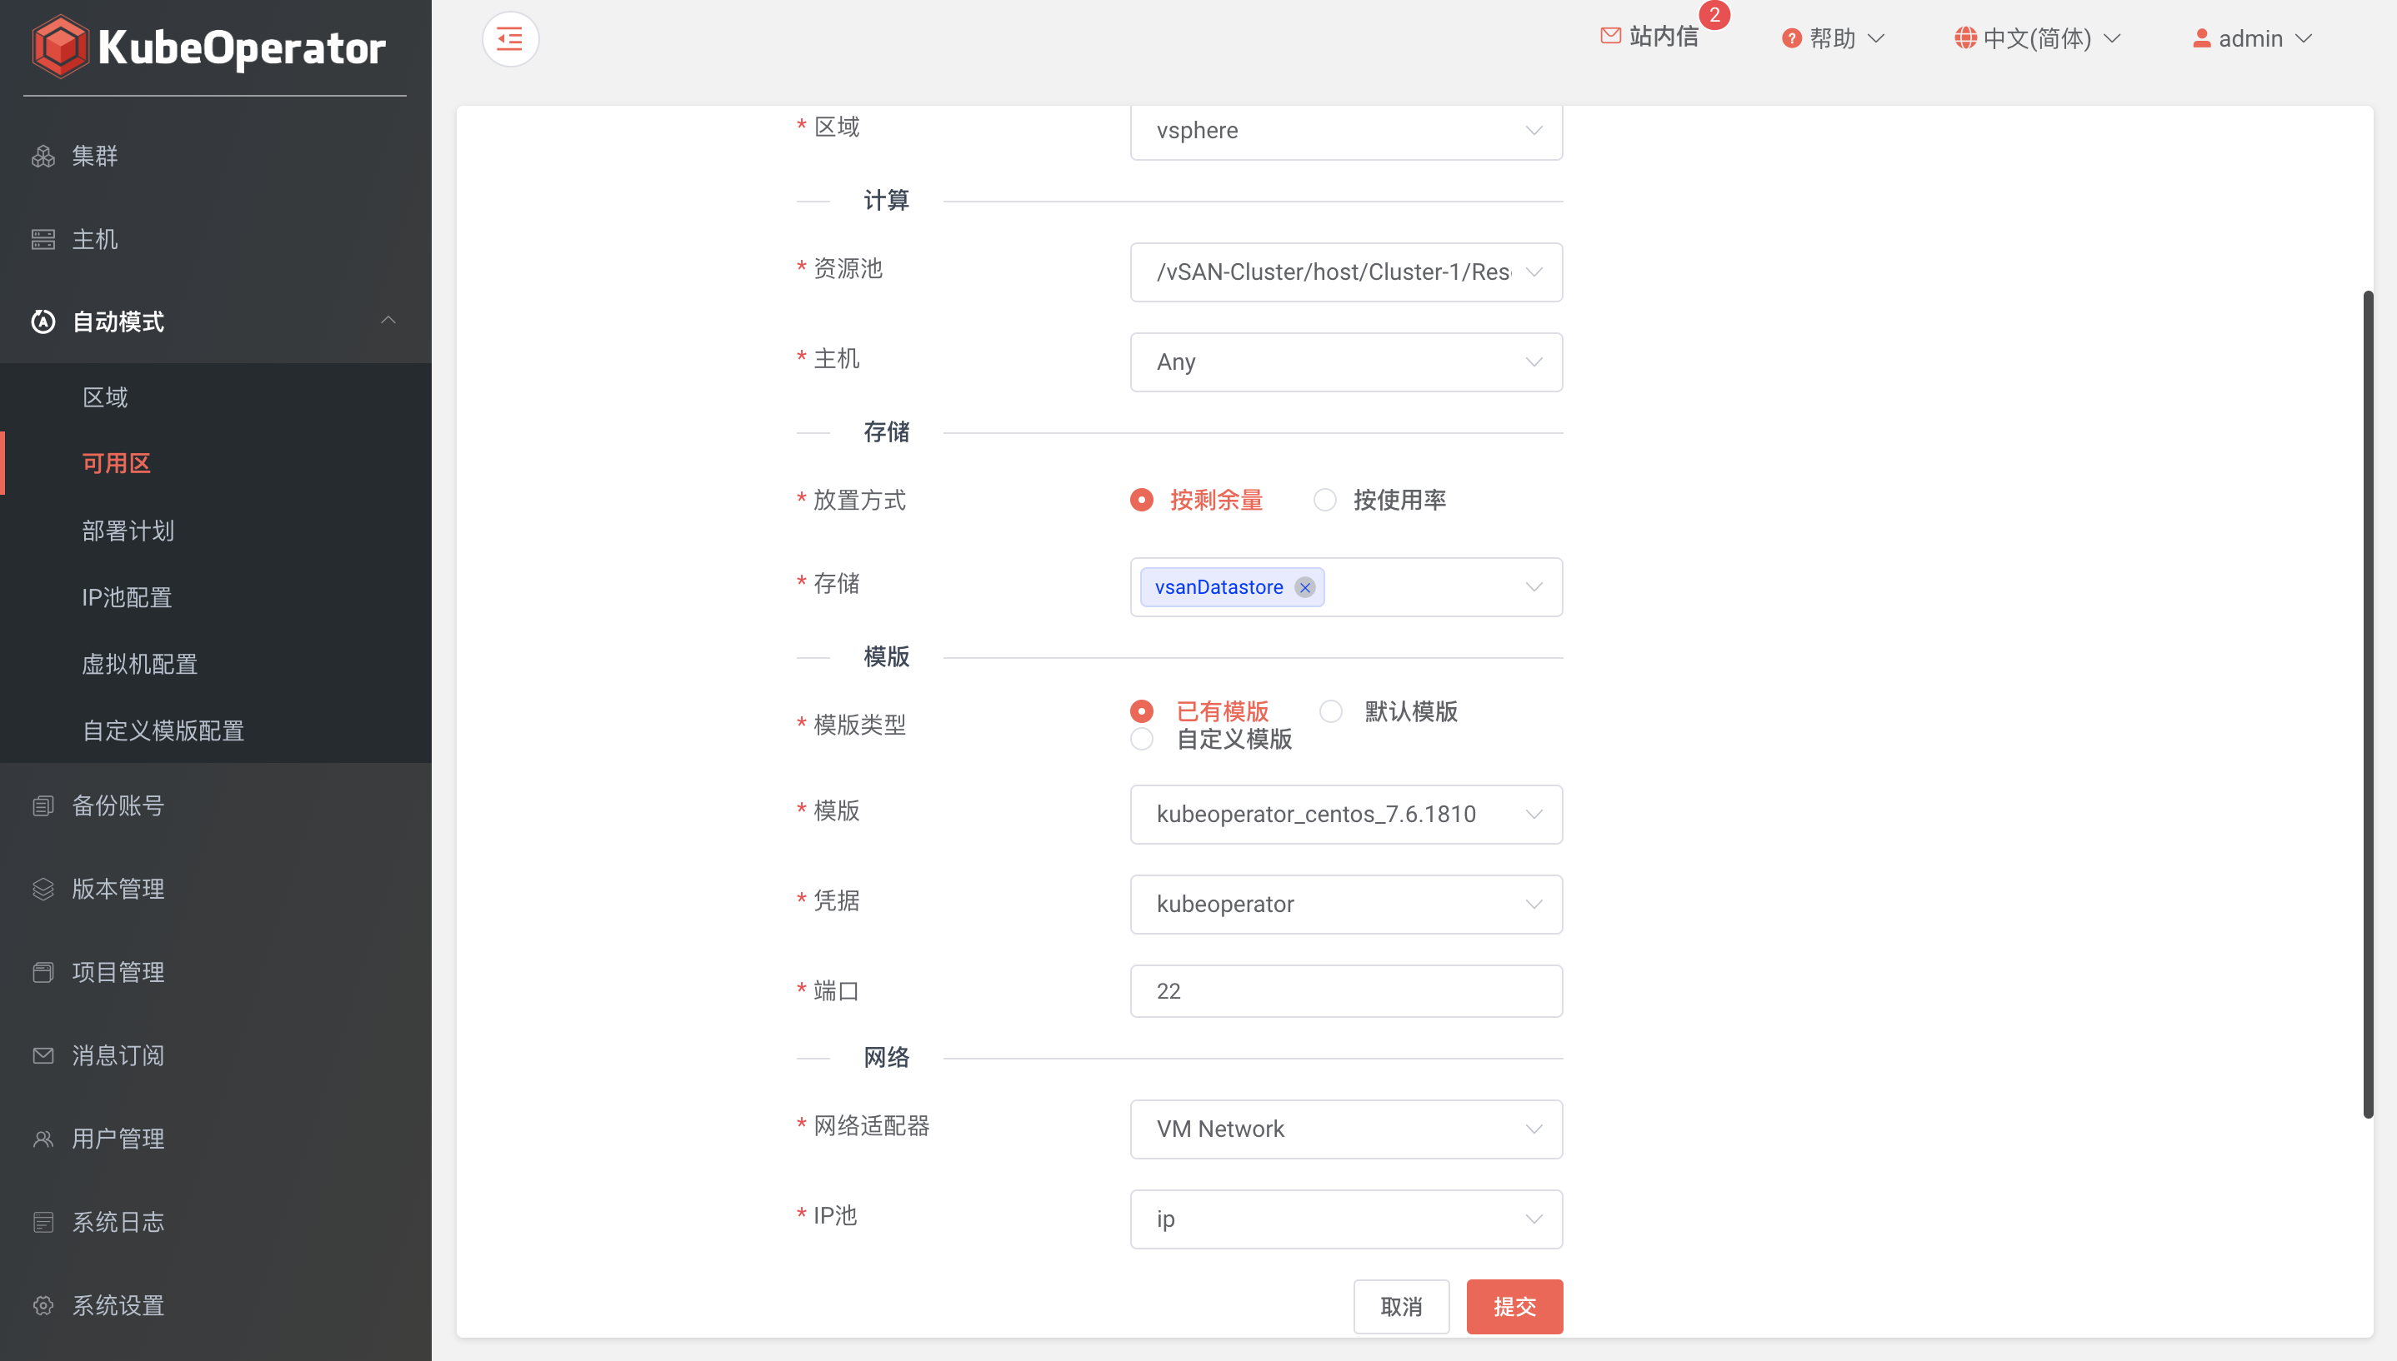Click the 帮助 help label

click(1831, 38)
